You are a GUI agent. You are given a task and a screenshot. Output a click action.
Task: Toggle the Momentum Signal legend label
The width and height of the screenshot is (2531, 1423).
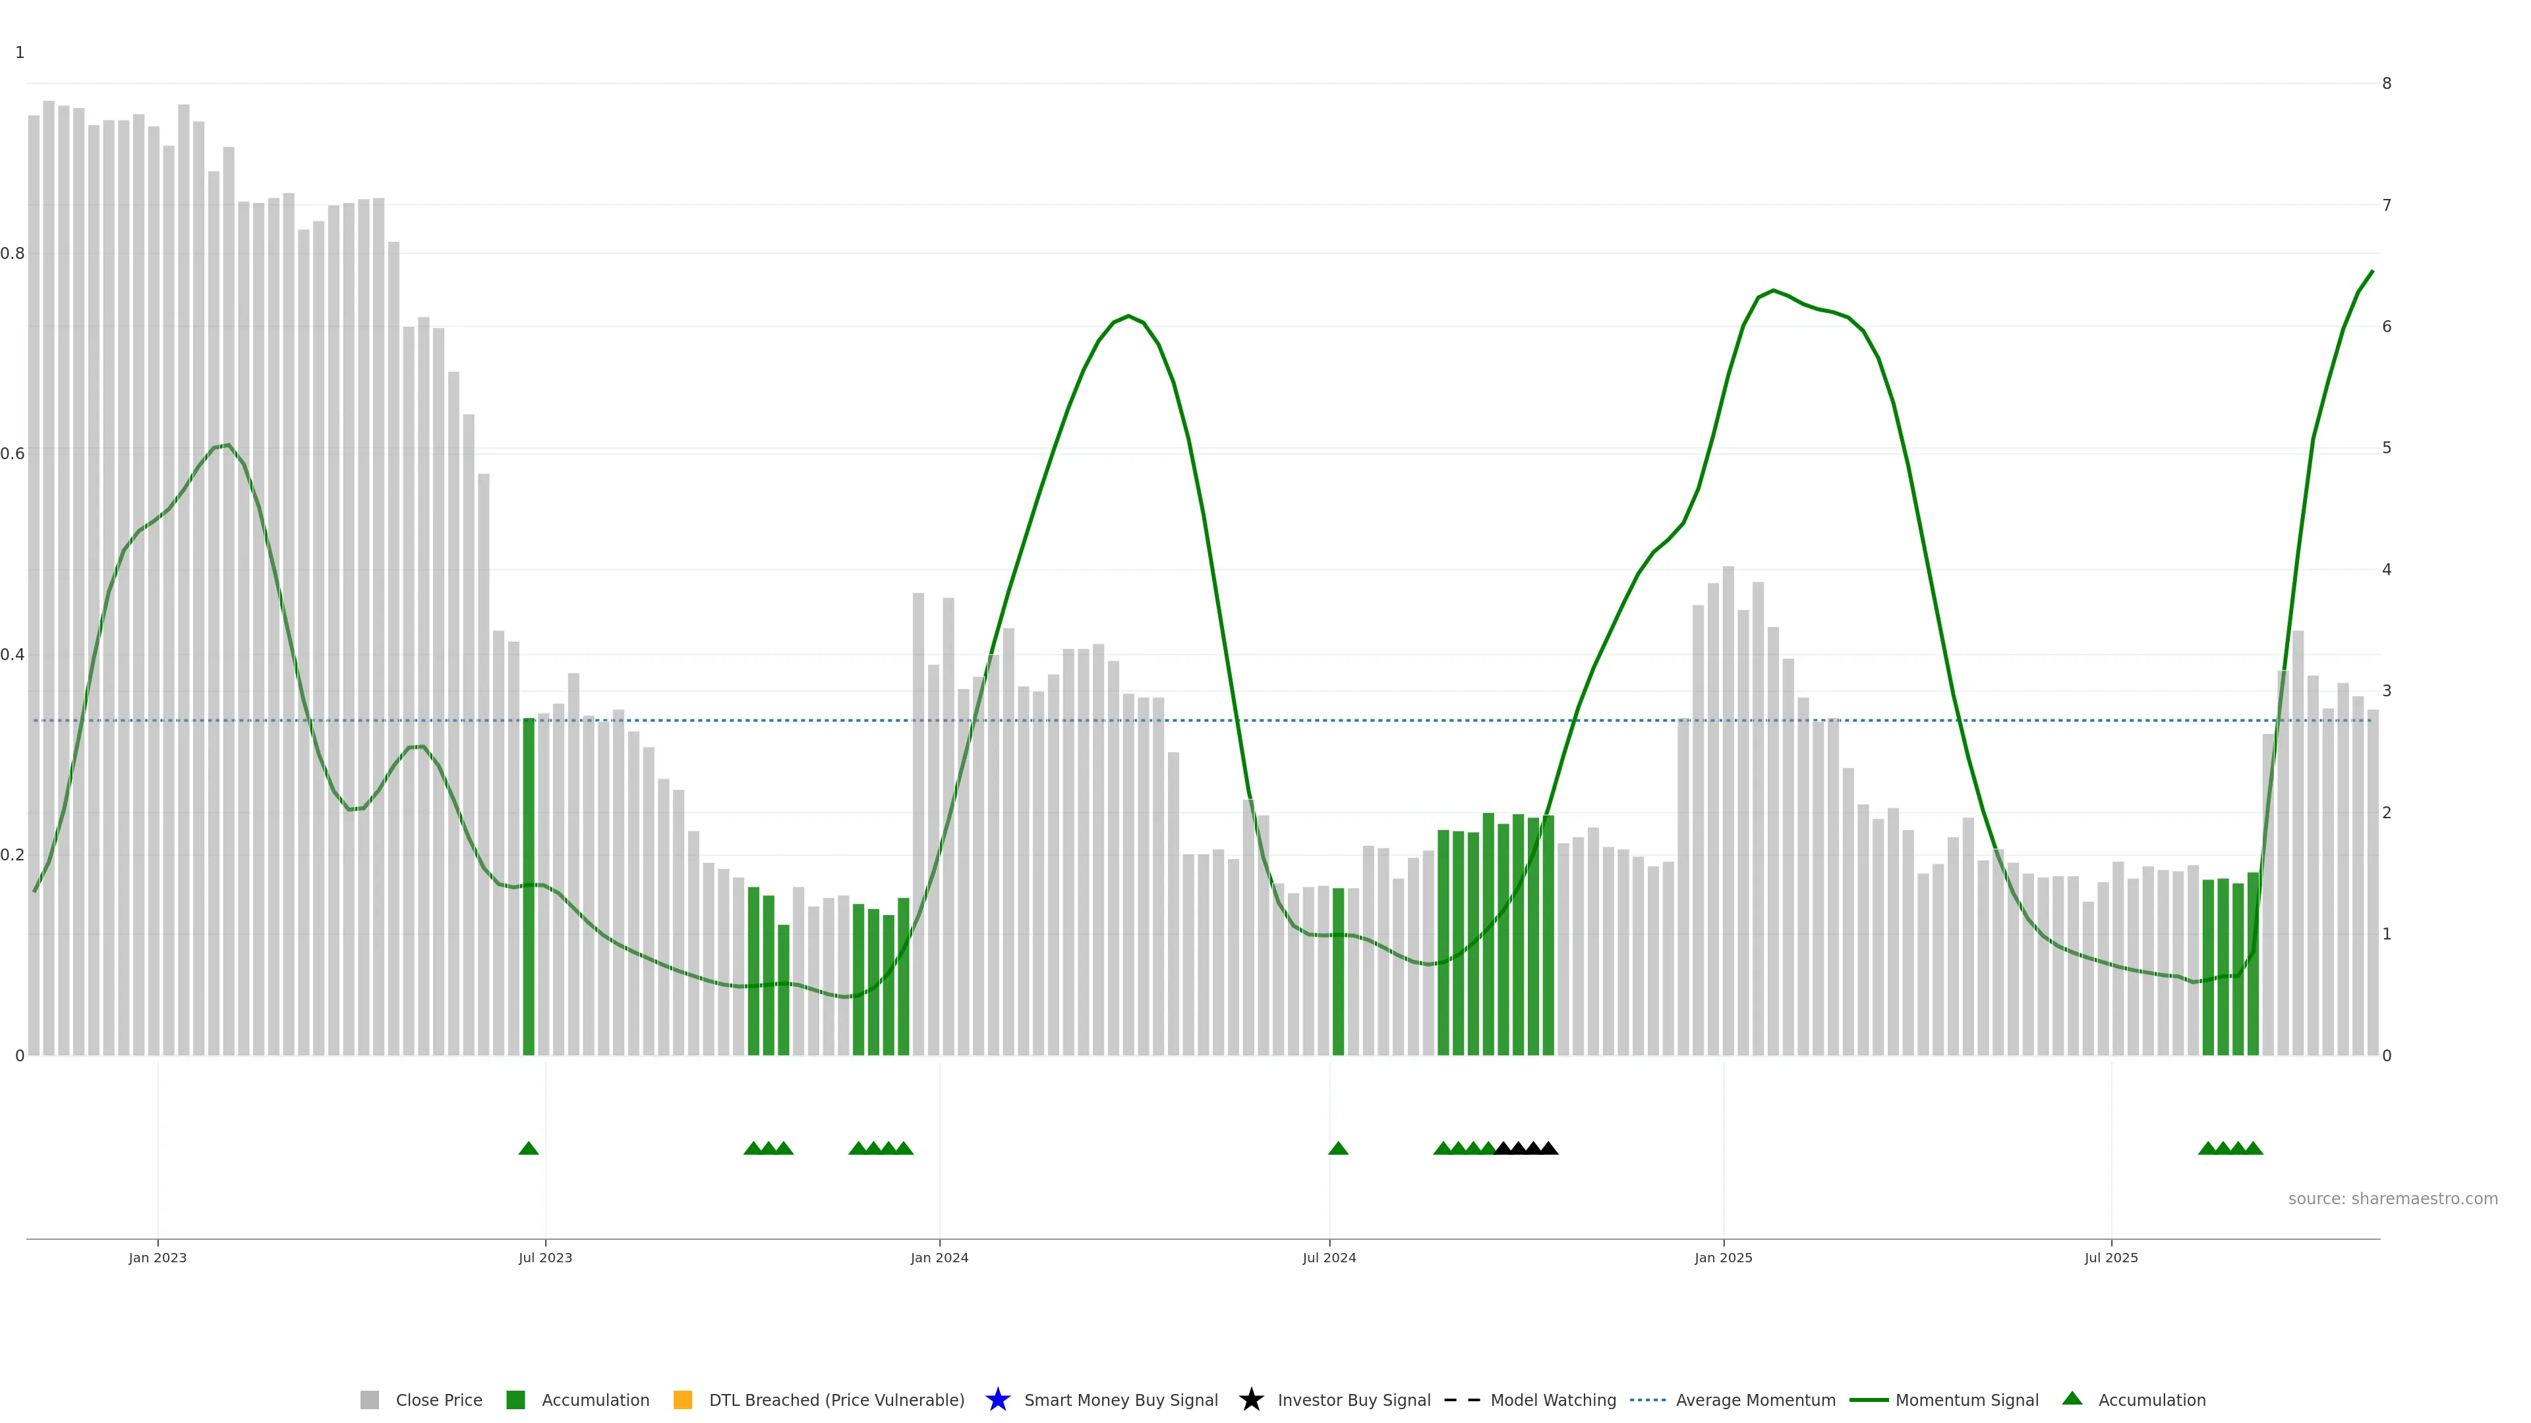click(1966, 1401)
